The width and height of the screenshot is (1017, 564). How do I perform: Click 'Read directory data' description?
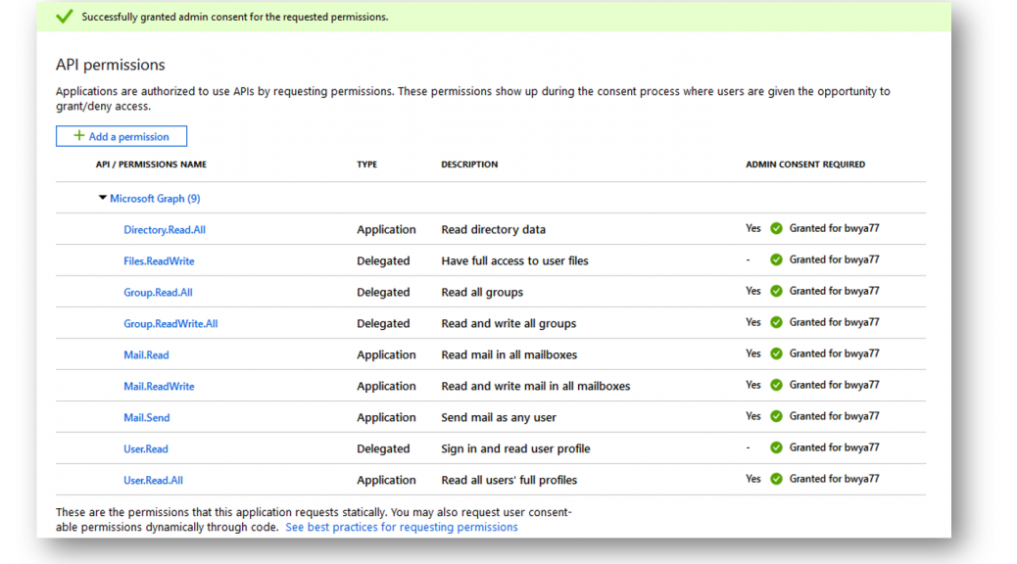coord(494,229)
